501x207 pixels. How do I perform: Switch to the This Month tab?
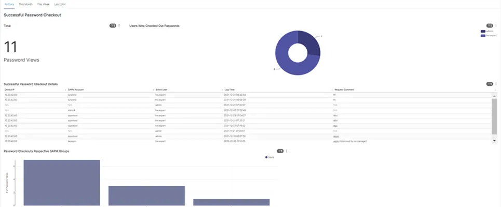tap(25, 5)
